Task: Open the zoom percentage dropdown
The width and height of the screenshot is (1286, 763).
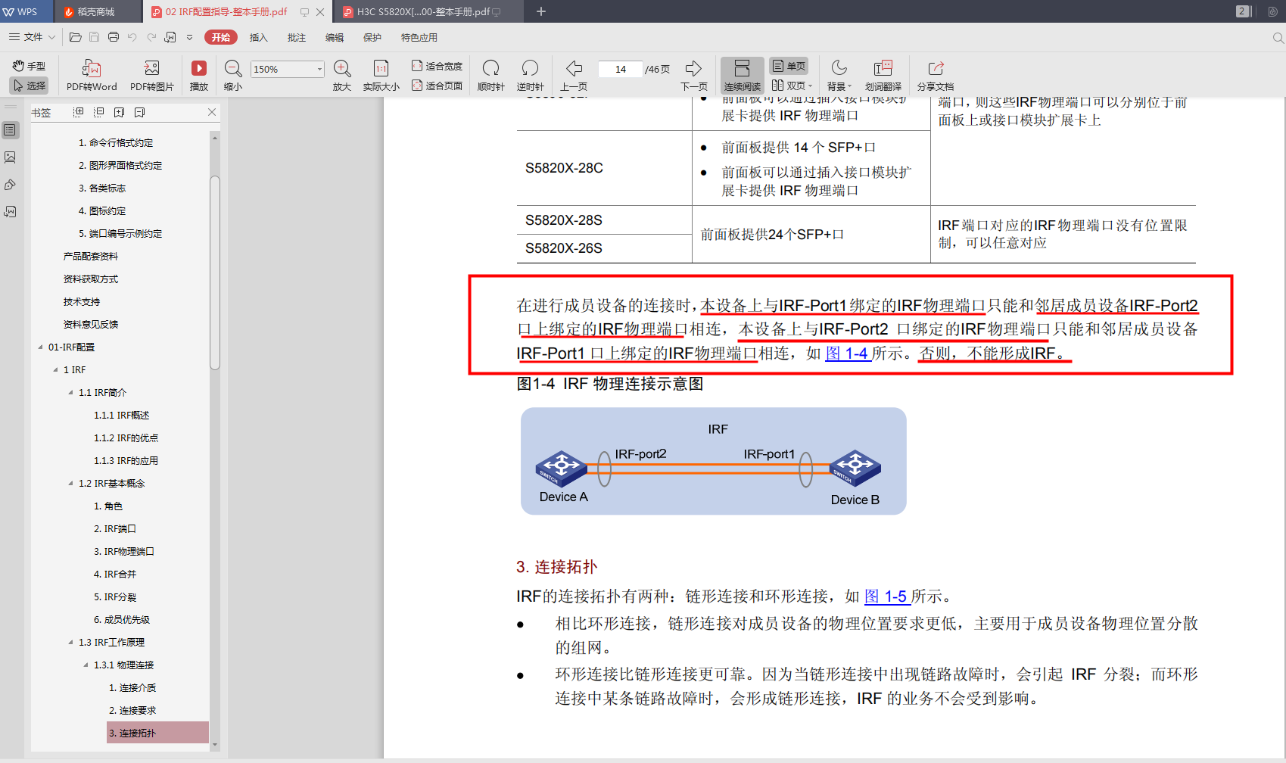Action: click(x=319, y=69)
